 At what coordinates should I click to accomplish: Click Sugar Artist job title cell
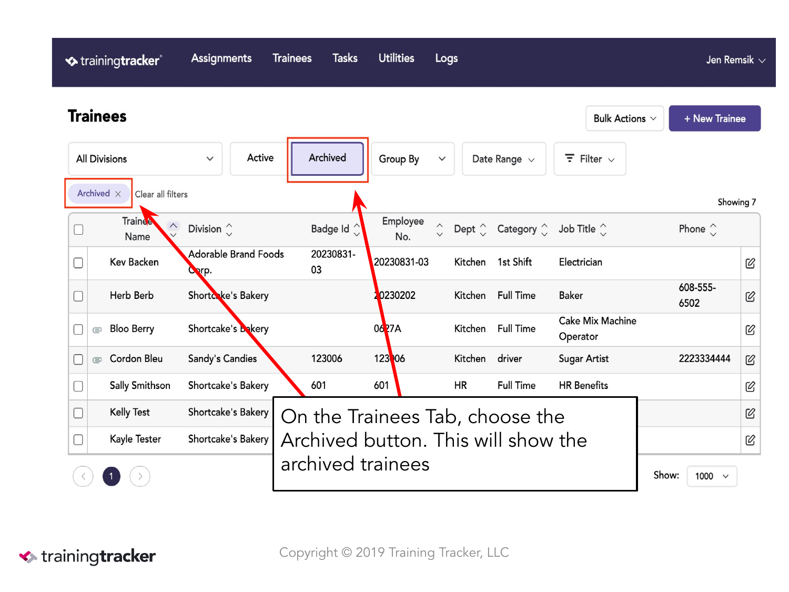583,359
